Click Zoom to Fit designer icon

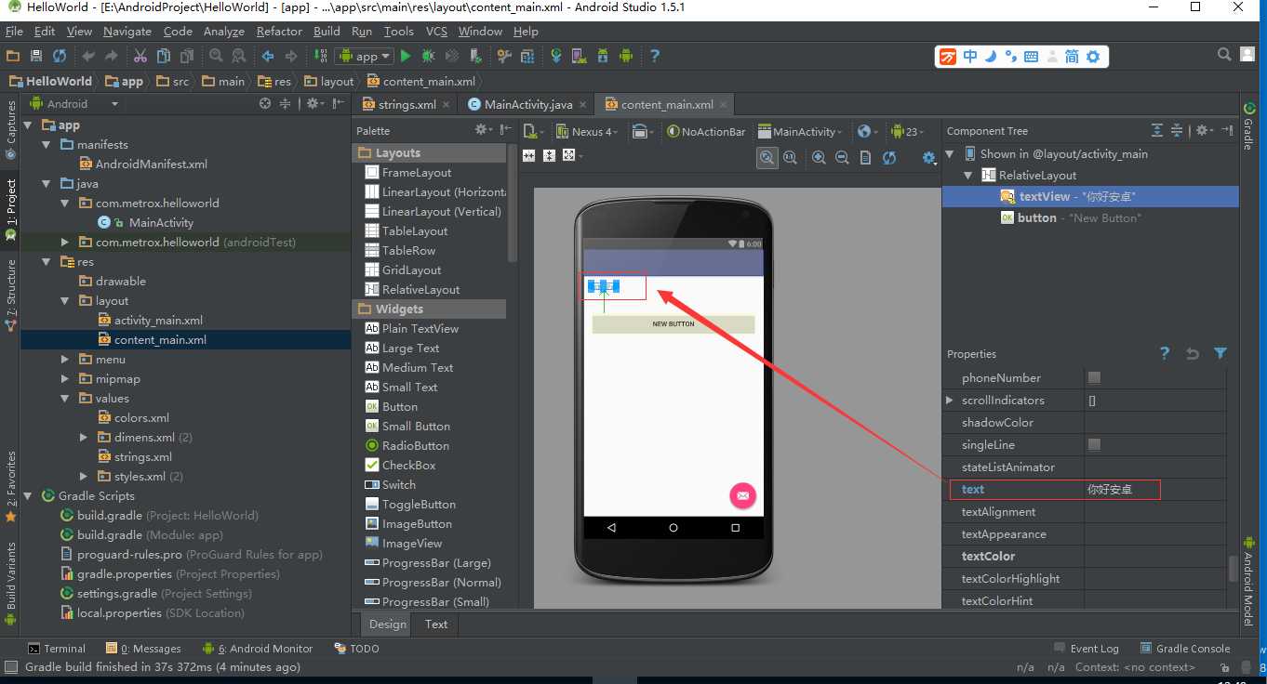tap(767, 158)
